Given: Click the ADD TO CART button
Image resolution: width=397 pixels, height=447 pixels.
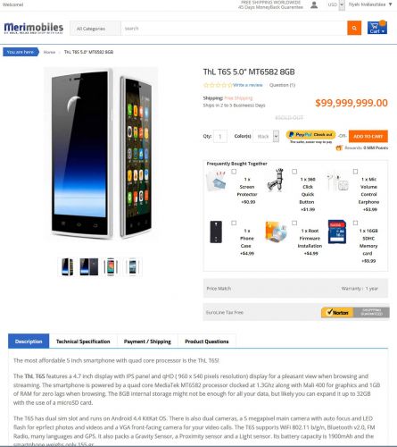Looking at the screenshot, I should (x=368, y=137).
